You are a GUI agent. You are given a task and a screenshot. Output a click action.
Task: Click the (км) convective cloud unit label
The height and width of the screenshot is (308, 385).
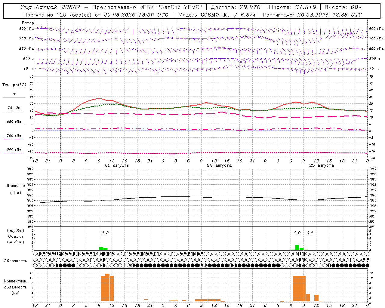tap(16, 293)
